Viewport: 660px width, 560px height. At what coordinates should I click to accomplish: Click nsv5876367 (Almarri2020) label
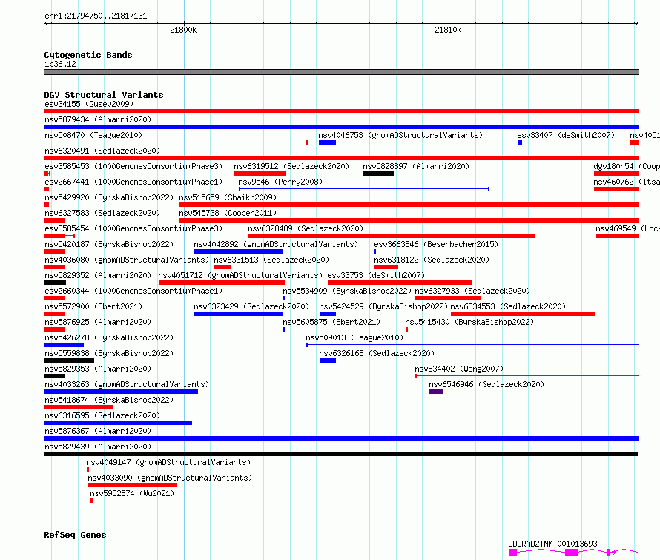pyautogui.click(x=98, y=431)
